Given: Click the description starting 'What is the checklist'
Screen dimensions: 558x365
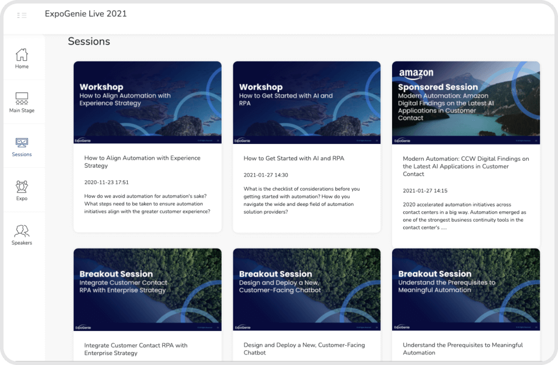Looking at the screenshot, I should [x=302, y=200].
